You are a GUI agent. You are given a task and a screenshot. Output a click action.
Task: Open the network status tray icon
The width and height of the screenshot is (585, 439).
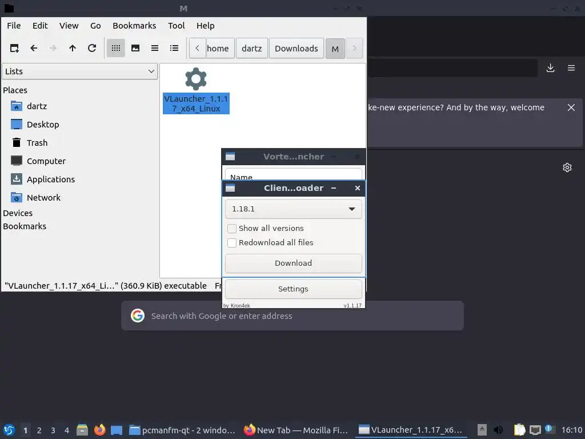point(535,430)
